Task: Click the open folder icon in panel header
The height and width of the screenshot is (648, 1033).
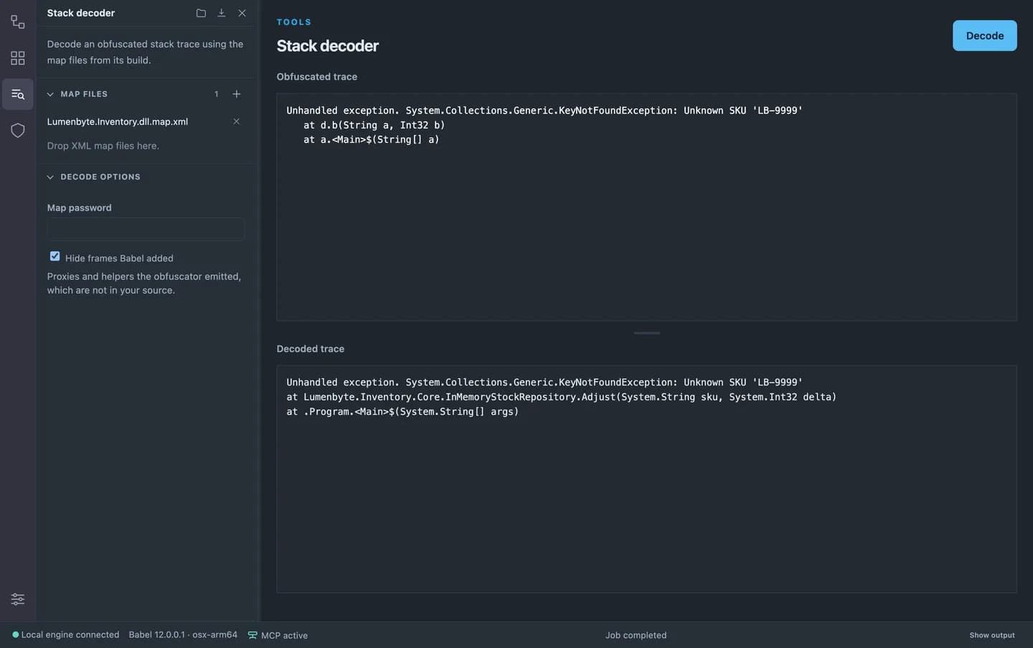Action: point(201,13)
